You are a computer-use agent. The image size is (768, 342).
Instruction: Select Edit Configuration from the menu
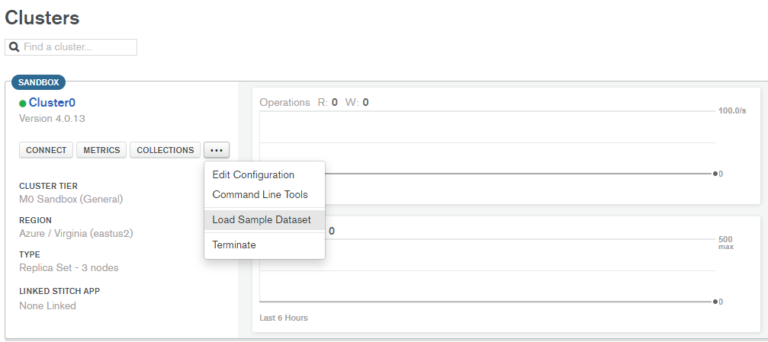pos(253,175)
